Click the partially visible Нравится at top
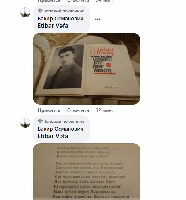Image resolution: width=186 pixels, height=200 pixels. 49,1
